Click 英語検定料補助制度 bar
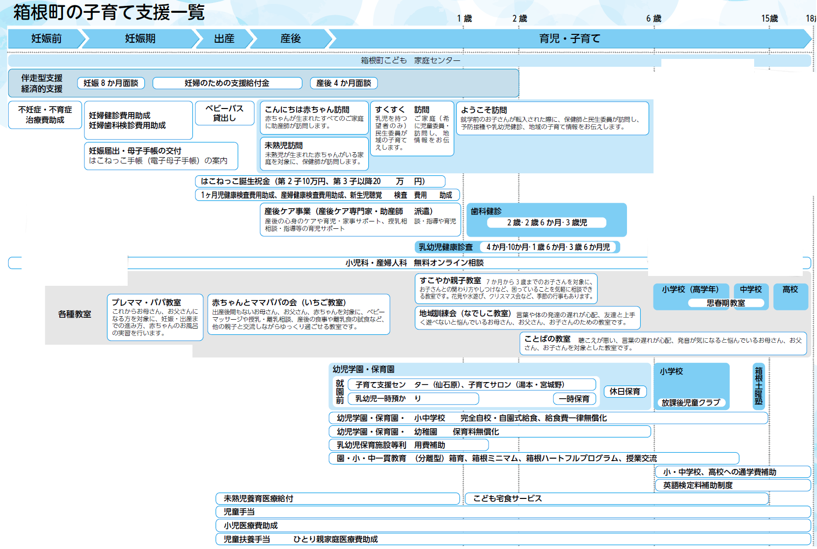Image resolution: width=817 pixels, height=549 pixels. pyautogui.click(x=733, y=485)
